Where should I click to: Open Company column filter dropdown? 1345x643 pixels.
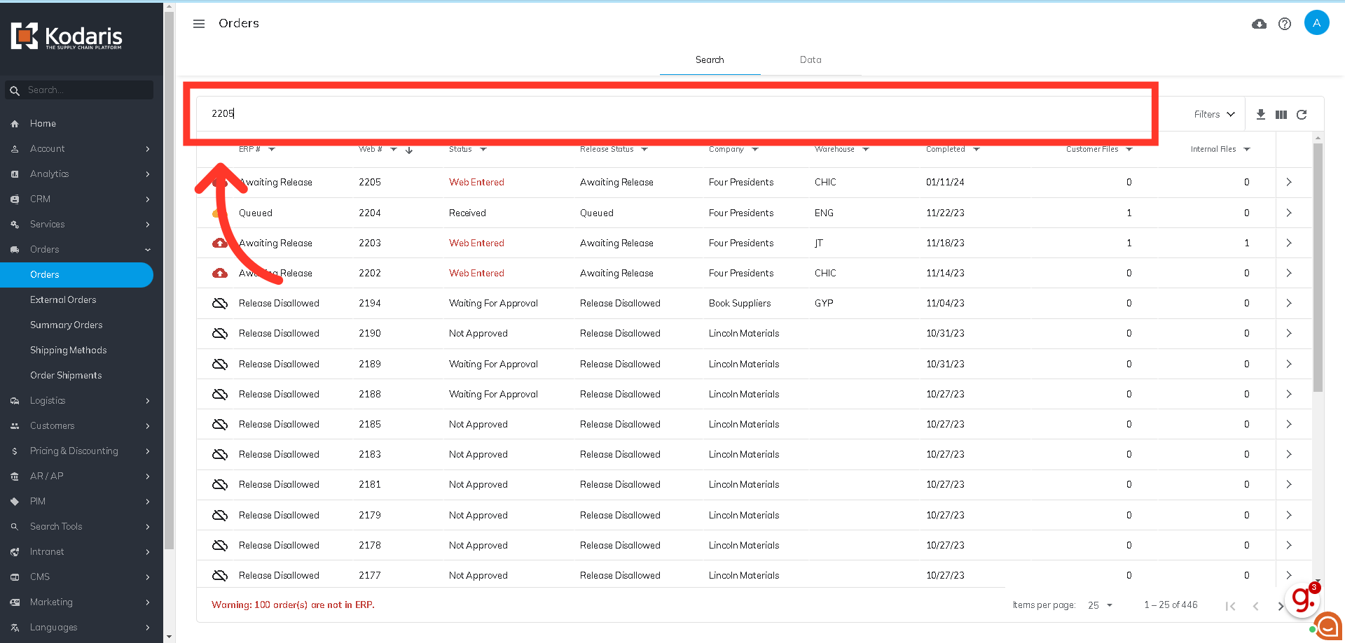pos(755,149)
